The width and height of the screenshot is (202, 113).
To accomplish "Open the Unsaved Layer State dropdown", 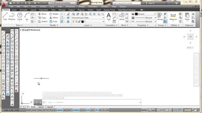I will tap(88, 18).
